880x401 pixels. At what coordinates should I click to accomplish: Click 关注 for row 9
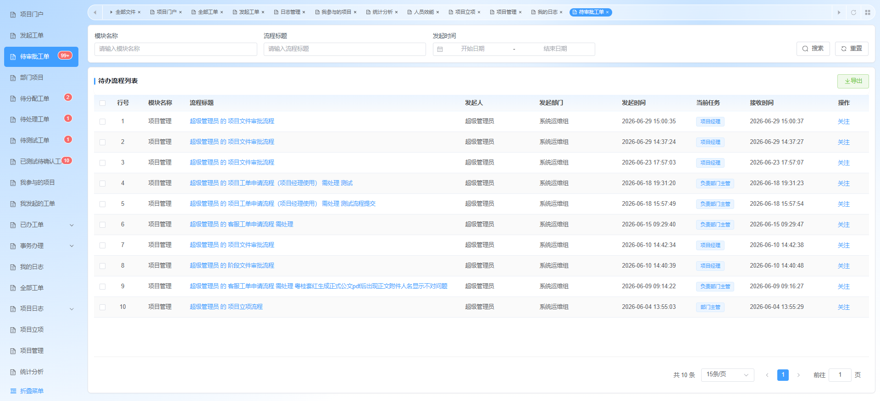(844, 286)
